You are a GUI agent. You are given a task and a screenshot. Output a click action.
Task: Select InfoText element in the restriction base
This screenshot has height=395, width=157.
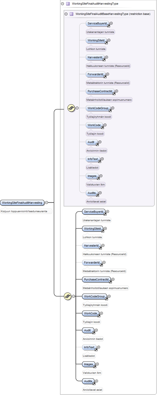(93, 159)
